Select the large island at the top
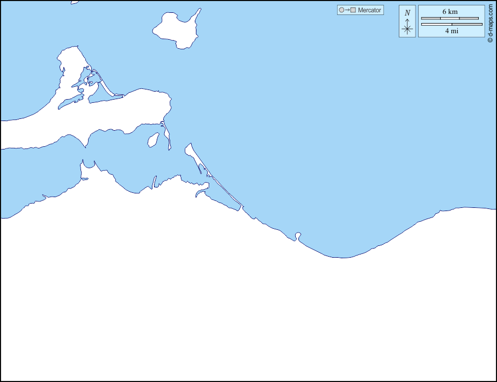Image resolution: width=497 pixels, height=382 pixels. (x=177, y=29)
